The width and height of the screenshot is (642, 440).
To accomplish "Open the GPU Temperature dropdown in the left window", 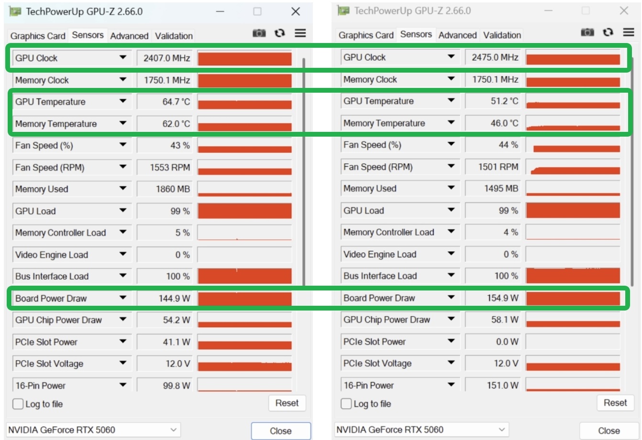I will pos(123,102).
